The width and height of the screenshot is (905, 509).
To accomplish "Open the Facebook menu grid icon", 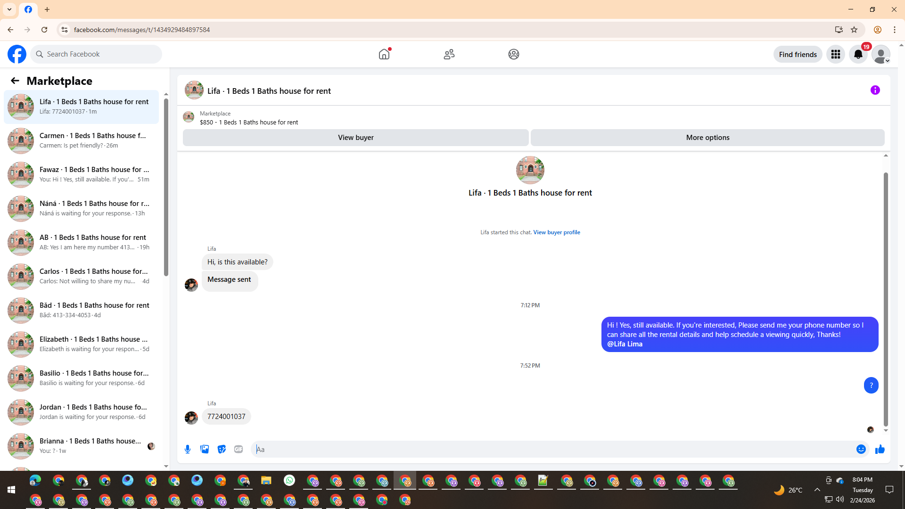I will [x=835, y=54].
